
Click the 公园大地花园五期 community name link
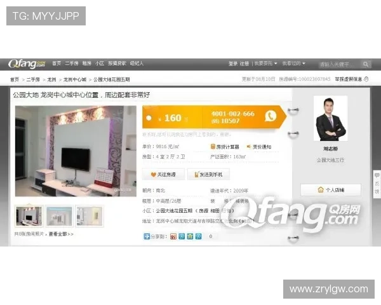(174, 210)
